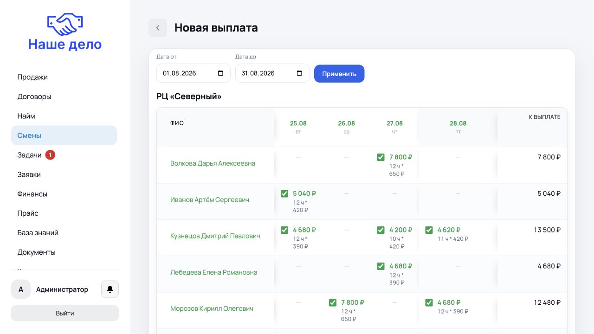The width and height of the screenshot is (594, 334).
Task: Click the 26.08 ср column header
Action: (x=347, y=127)
